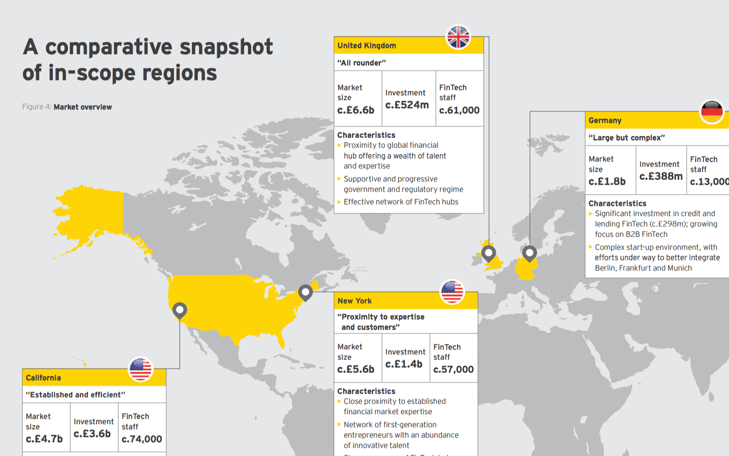Click '"Established and efficient"' tagline
This screenshot has height=456, width=729.
[75, 395]
